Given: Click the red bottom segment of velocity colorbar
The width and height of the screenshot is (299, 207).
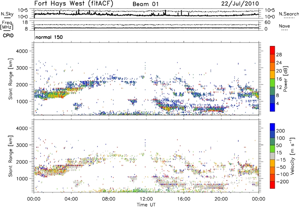Looking at the screenshot, I should coord(272,185).
